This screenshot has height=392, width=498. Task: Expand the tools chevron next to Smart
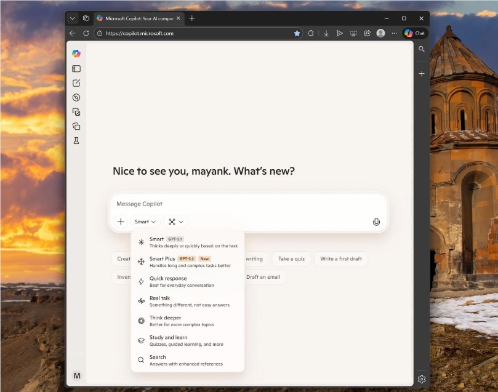pos(175,222)
